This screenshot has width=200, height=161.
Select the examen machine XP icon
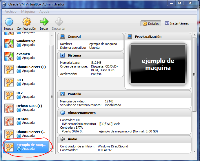(x=9, y=56)
